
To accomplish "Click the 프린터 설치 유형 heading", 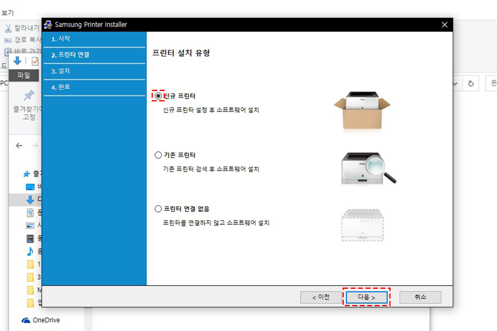I will [181, 53].
